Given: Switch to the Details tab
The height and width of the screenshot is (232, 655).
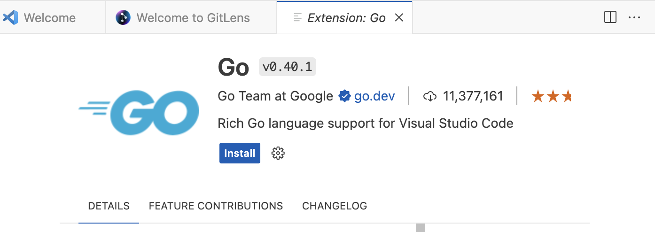Looking at the screenshot, I should (109, 206).
